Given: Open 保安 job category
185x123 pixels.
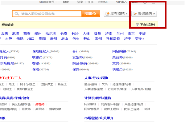Looking at the screenshot, I should pyautogui.click(x=76, y=69).
